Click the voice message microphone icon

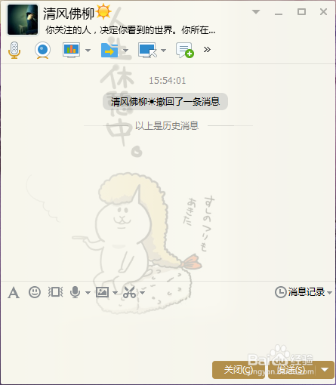(x=75, y=292)
